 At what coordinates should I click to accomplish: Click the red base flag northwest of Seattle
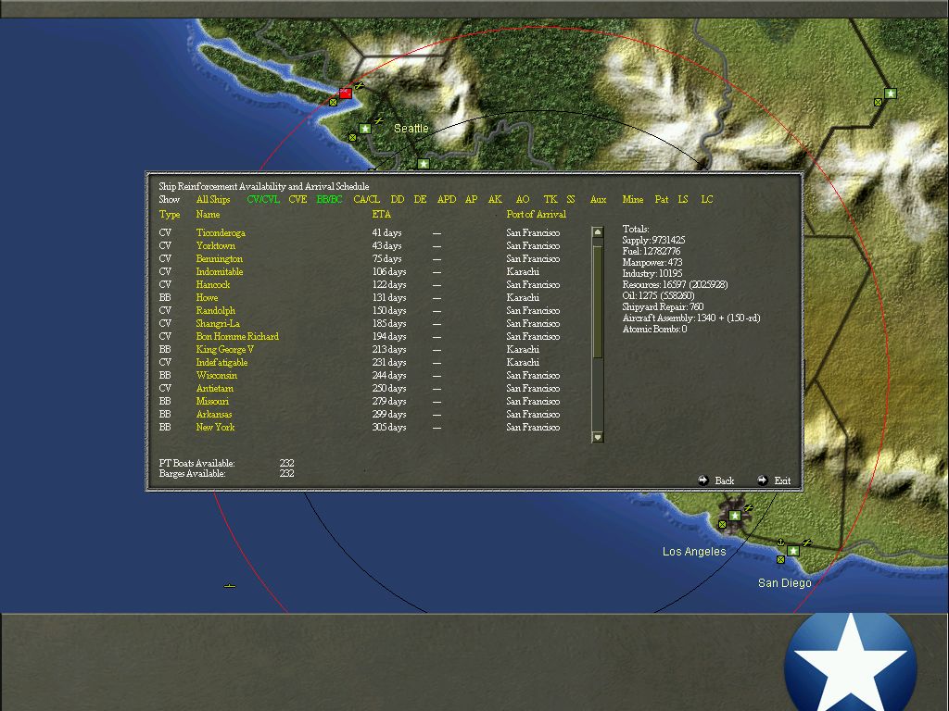click(x=346, y=94)
